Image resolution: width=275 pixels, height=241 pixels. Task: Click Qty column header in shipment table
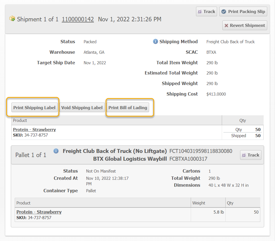coord(243,121)
